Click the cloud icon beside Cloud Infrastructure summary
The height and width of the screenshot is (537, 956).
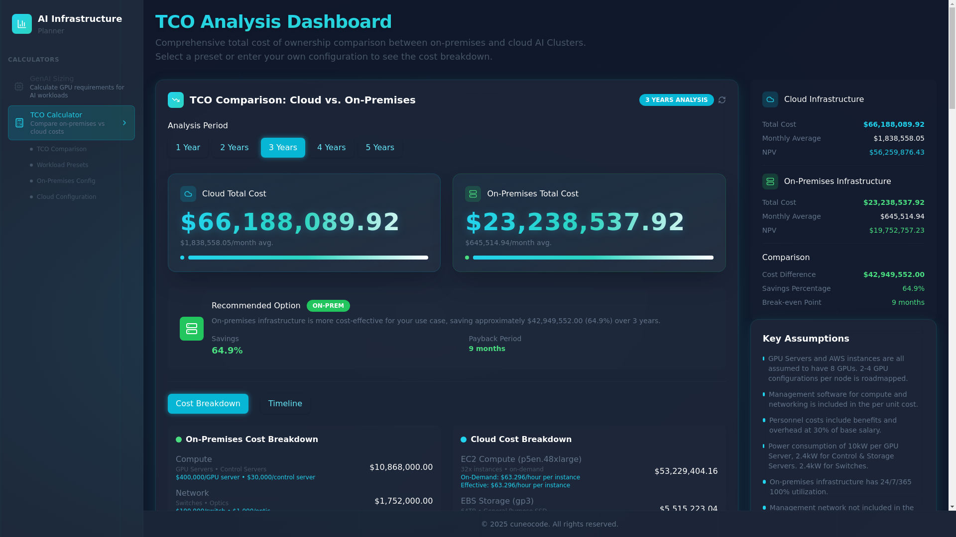770,99
